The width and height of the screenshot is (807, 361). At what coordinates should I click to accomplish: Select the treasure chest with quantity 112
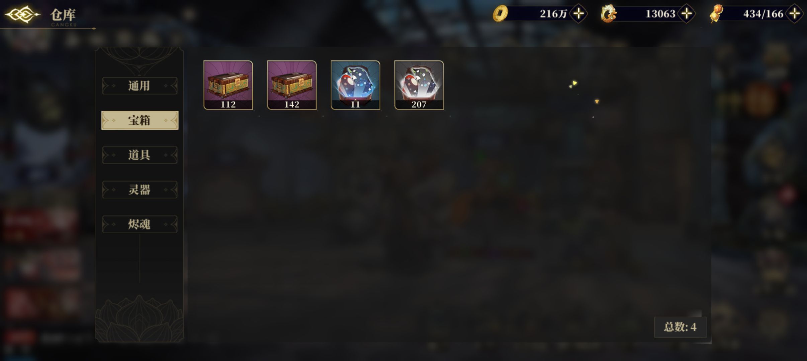(x=228, y=85)
